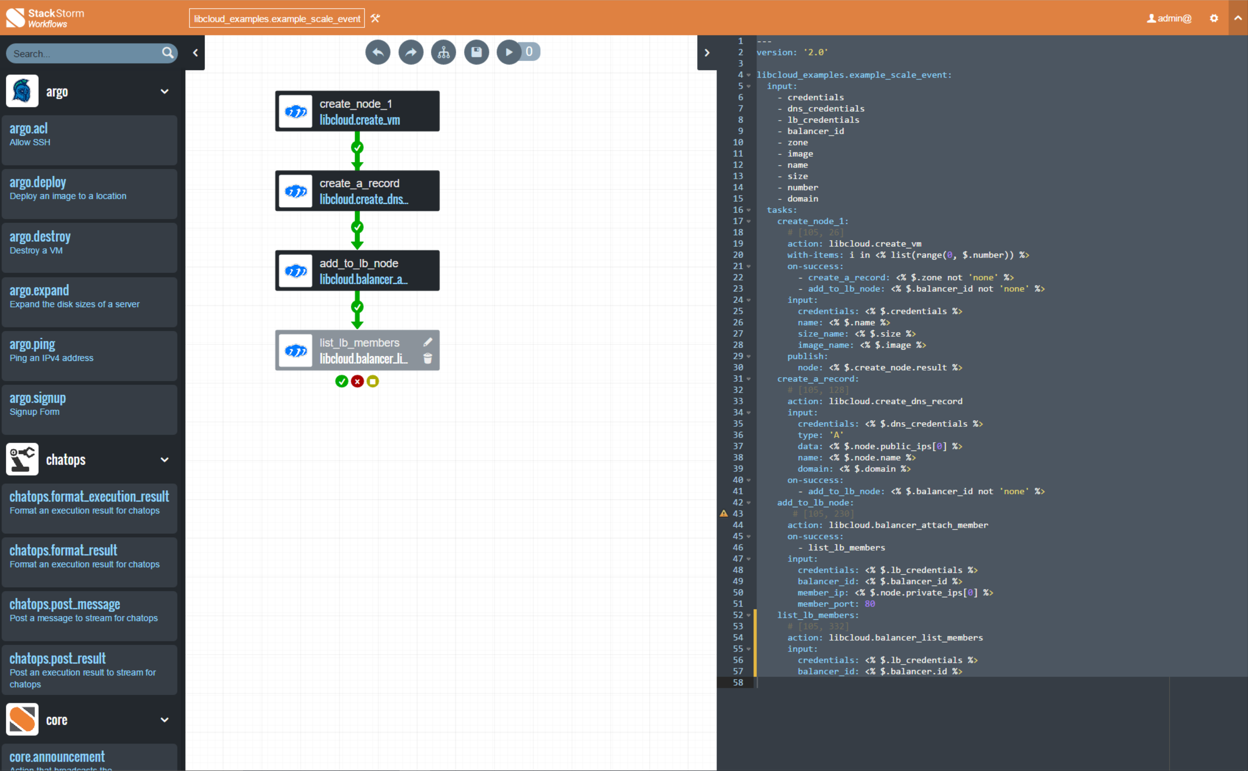Click green on-success handle under list_lb_members
This screenshot has height=771, width=1248.
[342, 381]
